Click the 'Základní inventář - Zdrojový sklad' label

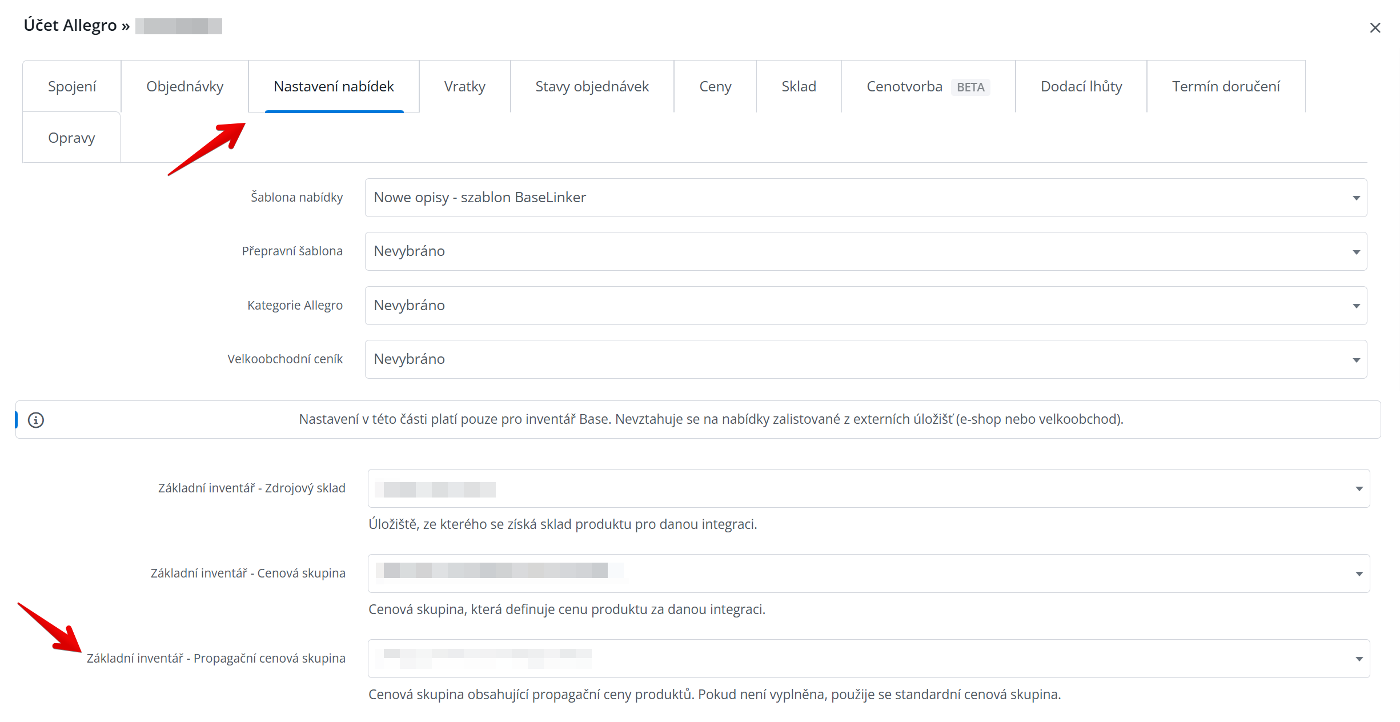tap(252, 488)
